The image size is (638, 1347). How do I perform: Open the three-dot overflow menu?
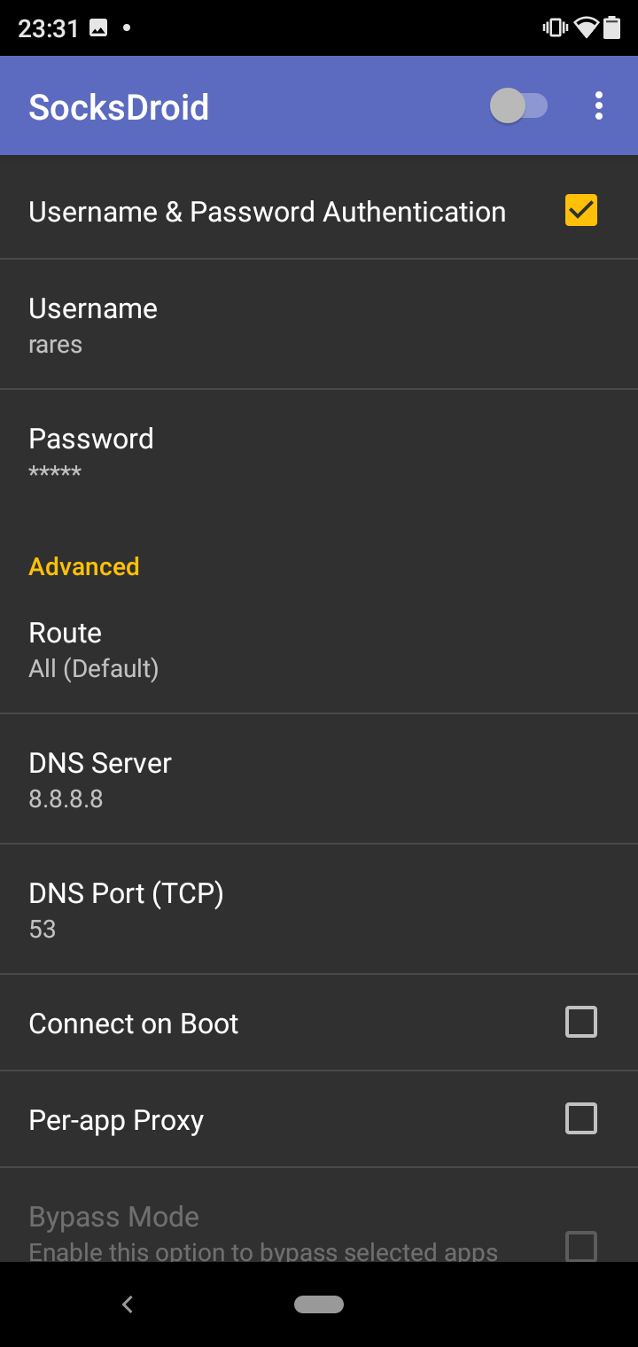599,106
